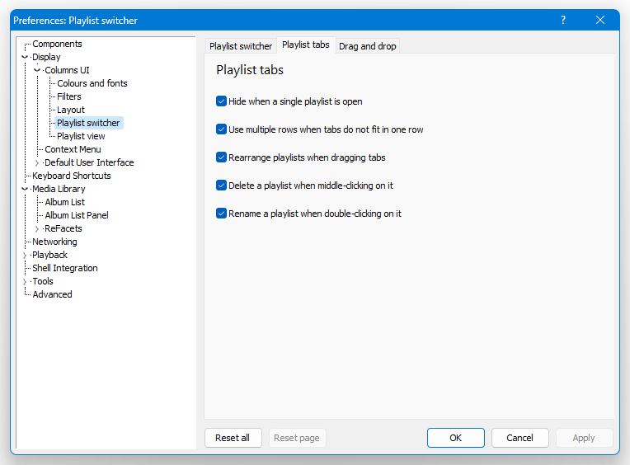
Task: Uncheck Hide when a single playlist is open
Action: tap(221, 101)
